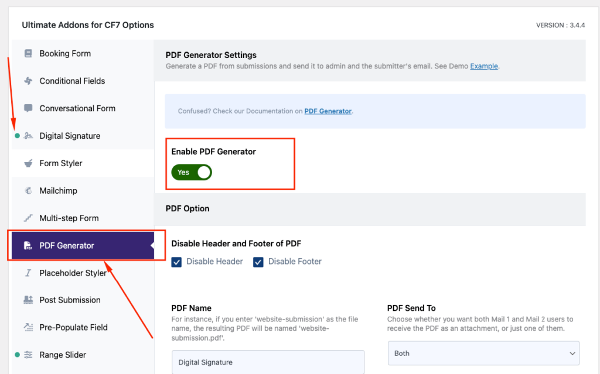Click the Conversational Form chat bubble icon
Viewport: 600px width, 374px height.
click(28, 108)
